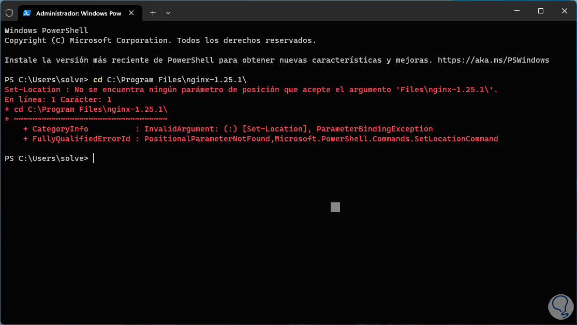This screenshot has height=325, width=577.
Task: Click the "Set-Location : No se encuentra" error line
Action: 251,90
